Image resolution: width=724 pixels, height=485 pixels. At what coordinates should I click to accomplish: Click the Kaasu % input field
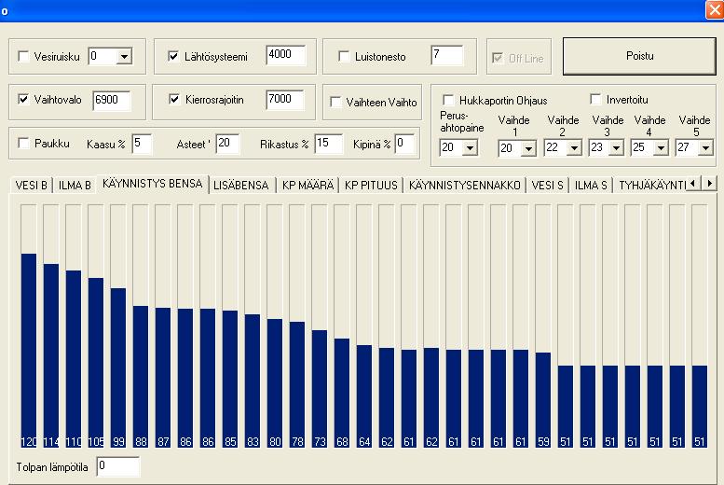coord(142,144)
